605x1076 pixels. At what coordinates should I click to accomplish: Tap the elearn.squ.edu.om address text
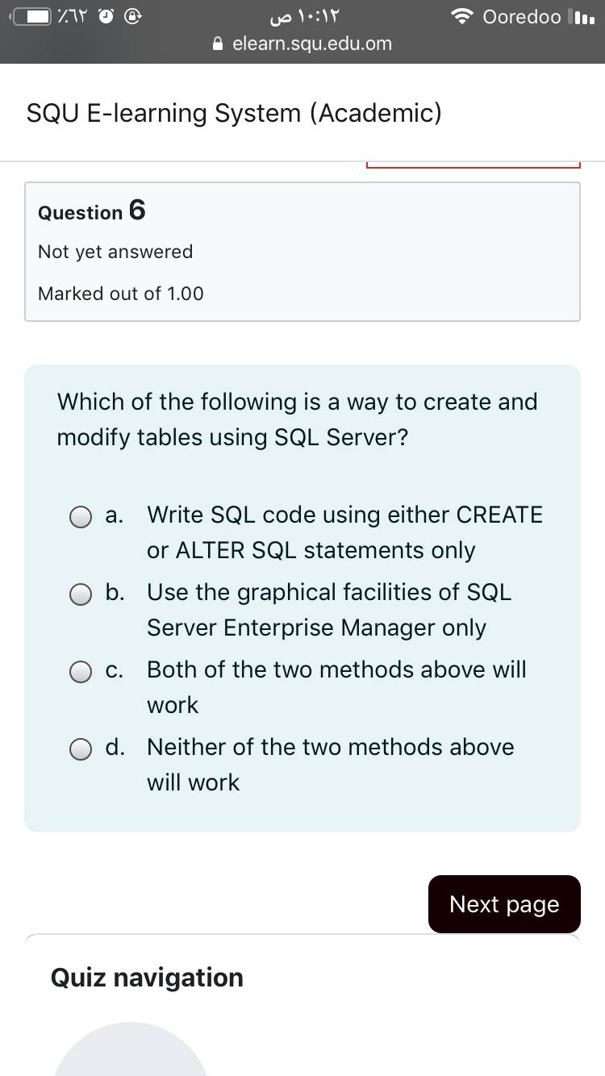311,44
